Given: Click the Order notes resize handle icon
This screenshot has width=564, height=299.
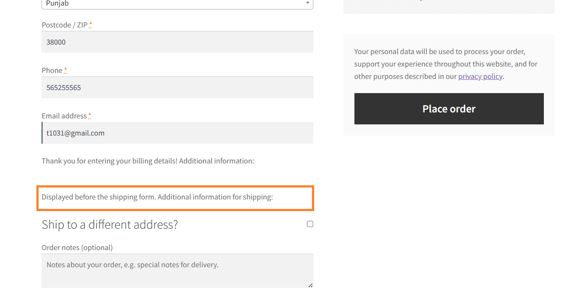Looking at the screenshot, I should coord(310,285).
